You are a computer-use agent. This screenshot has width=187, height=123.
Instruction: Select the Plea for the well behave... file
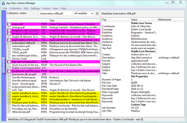pyautogui.click(x=26, y=106)
